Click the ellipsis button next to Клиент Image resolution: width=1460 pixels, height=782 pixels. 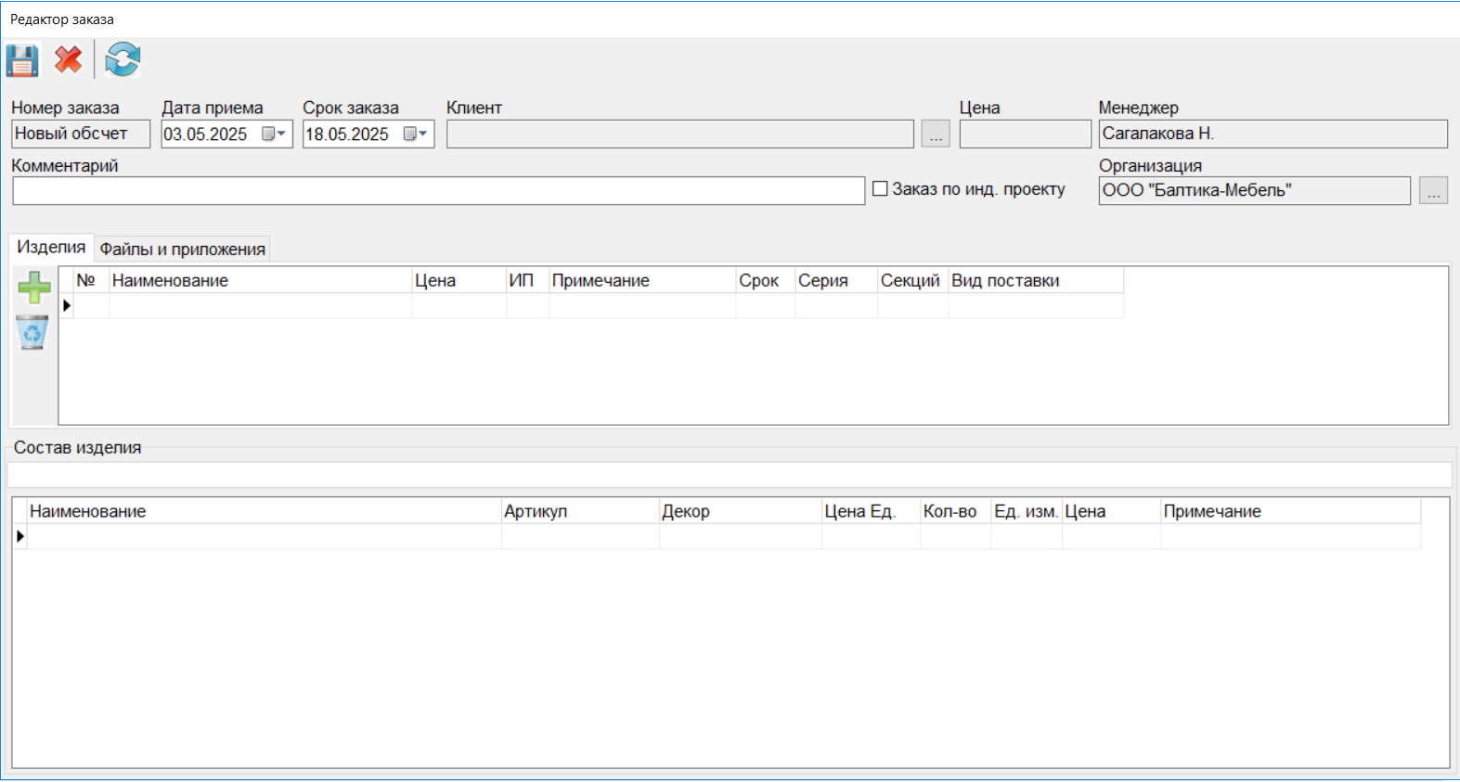(x=936, y=135)
